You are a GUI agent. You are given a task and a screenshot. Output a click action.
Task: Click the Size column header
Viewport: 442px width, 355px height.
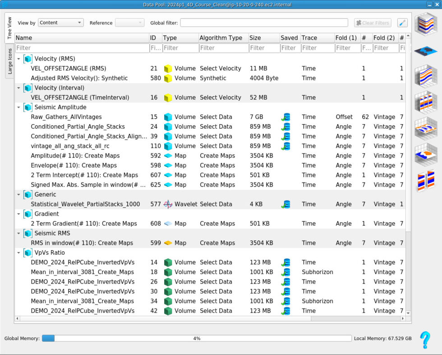262,38
